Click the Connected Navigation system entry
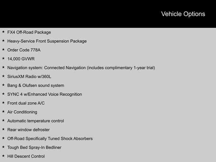Image resolution: width=216 pixels, height=162 pixels. click(x=81, y=68)
